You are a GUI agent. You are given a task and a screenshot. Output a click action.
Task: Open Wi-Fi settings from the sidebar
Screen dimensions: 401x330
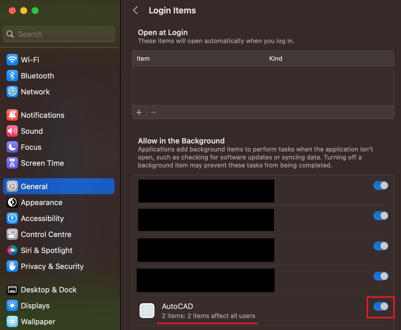[30, 60]
